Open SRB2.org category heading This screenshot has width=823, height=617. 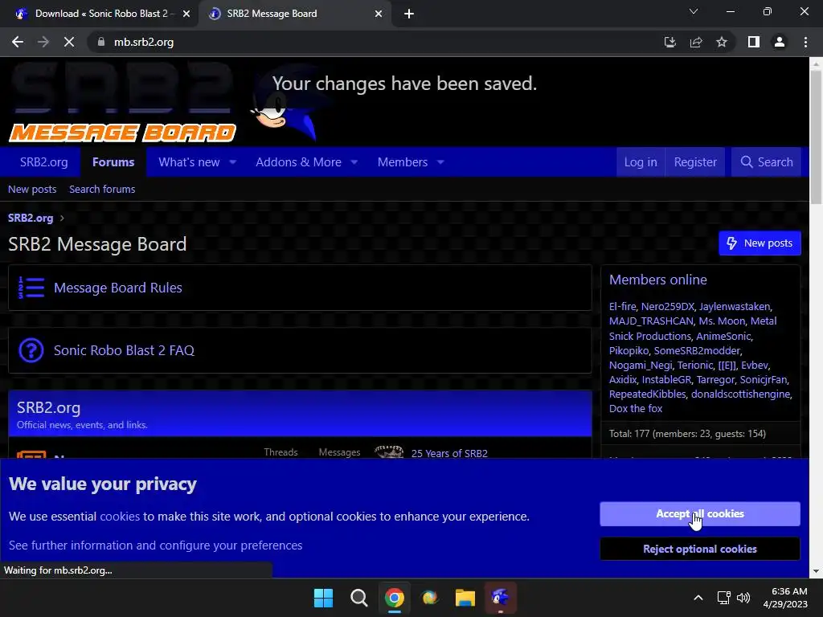[x=48, y=407]
